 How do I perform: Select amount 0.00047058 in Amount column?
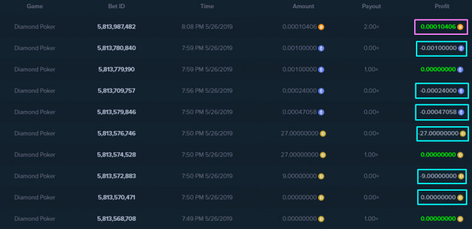(x=300, y=112)
